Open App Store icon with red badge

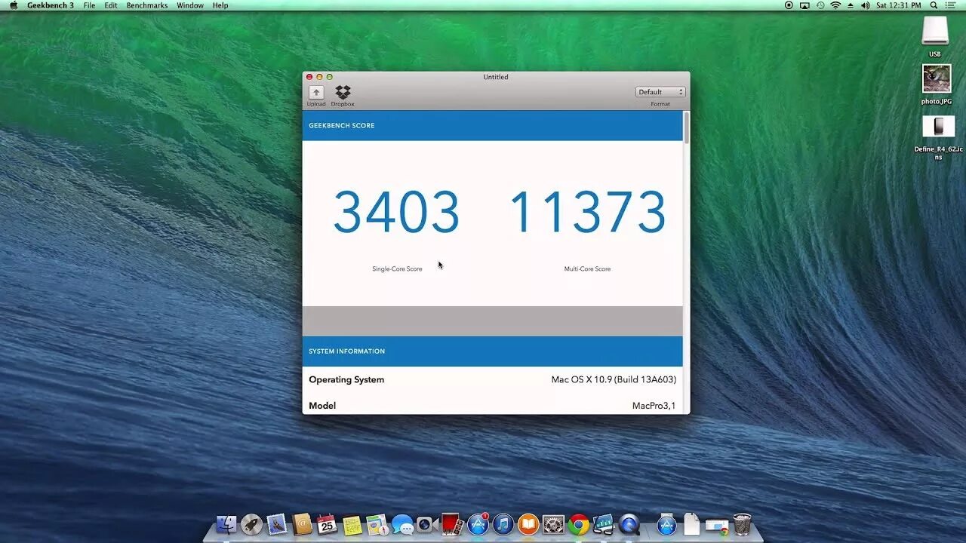pyautogui.click(x=478, y=524)
